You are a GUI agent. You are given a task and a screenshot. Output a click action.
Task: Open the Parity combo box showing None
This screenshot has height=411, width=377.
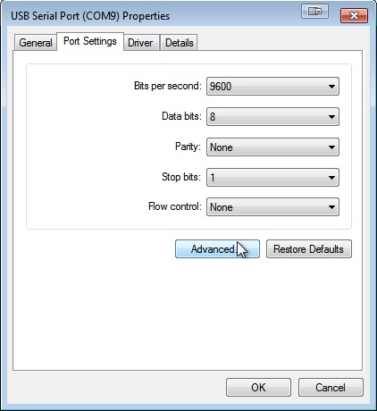pyautogui.click(x=272, y=147)
